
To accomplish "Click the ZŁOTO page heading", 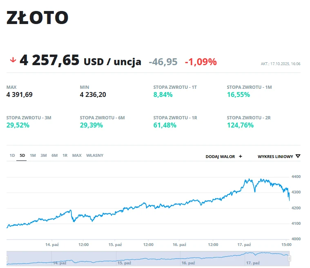I will [x=37, y=18].
